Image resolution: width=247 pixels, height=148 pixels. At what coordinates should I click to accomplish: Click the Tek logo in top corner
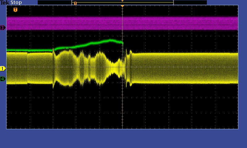click(x=5, y=2)
